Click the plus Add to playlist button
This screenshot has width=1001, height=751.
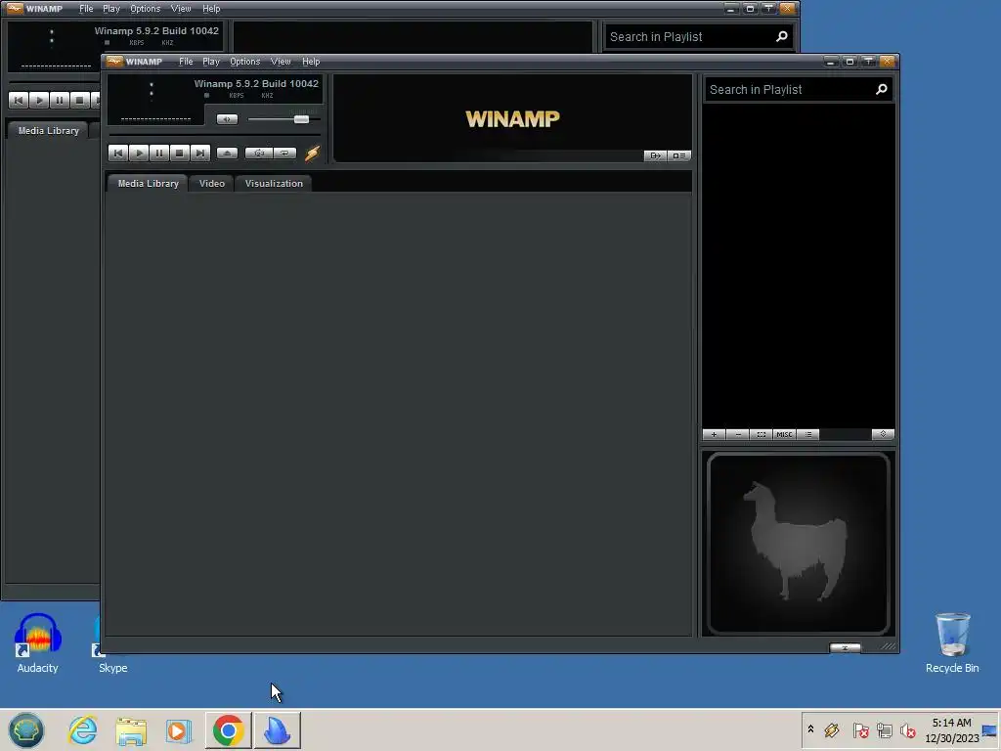pyautogui.click(x=714, y=434)
